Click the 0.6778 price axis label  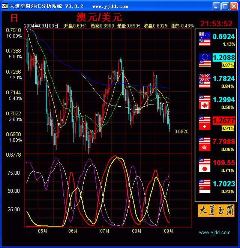pyautogui.click(x=13, y=155)
